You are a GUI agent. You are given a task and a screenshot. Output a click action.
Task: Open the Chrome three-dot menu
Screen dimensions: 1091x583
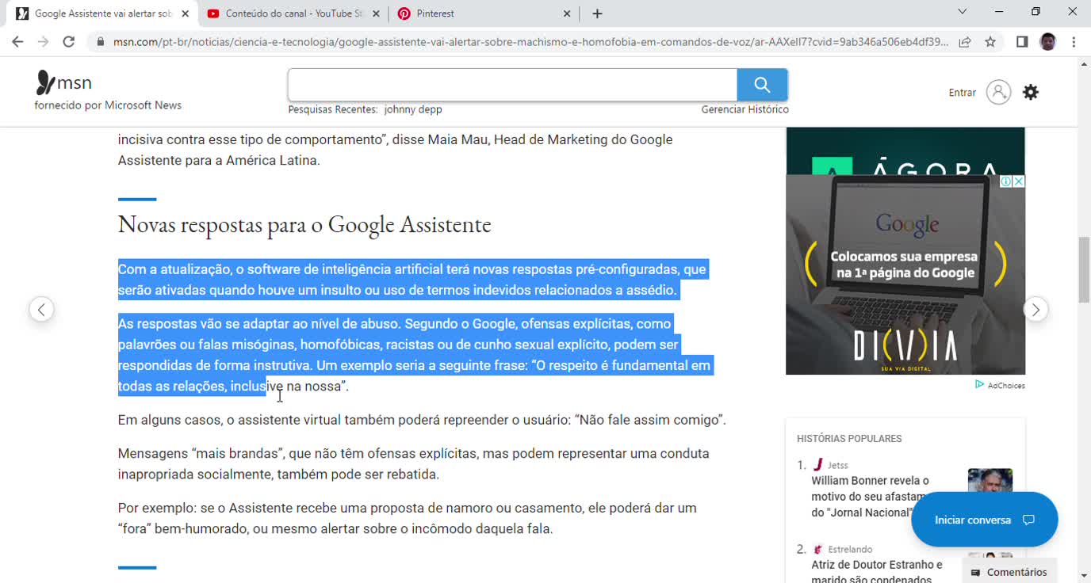click(1074, 42)
